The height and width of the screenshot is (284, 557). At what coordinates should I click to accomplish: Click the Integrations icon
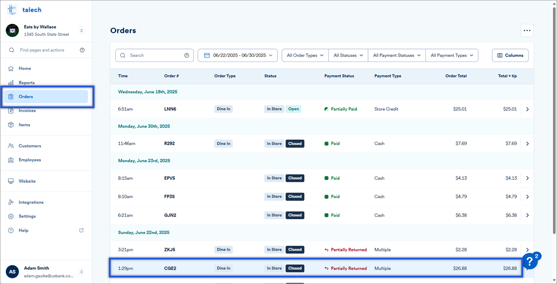click(x=11, y=202)
